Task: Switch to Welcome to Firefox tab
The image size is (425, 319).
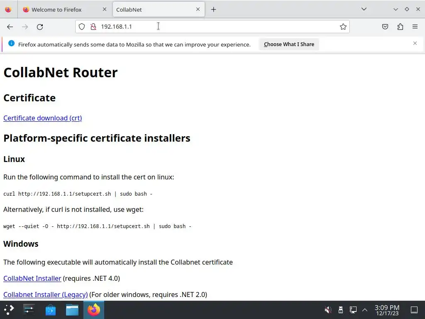Action: (x=65, y=10)
